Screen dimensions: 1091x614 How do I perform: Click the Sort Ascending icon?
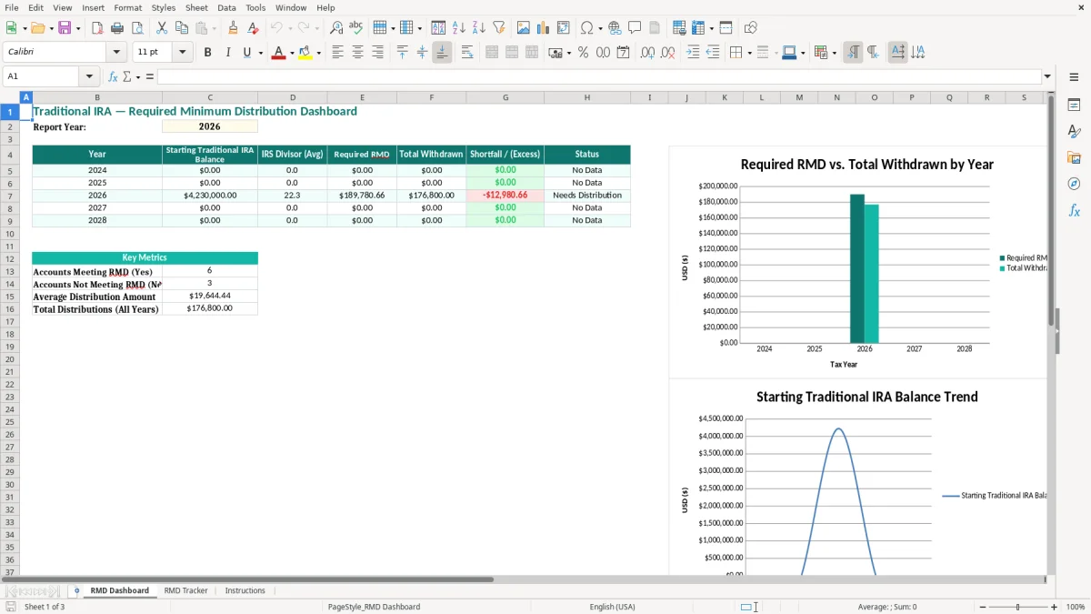[x=458, y=28]
